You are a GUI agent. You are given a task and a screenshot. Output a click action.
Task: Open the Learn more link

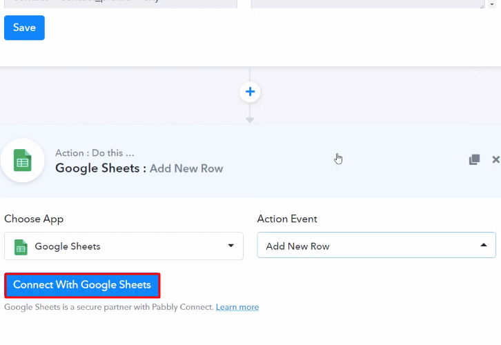pos(237,307)
